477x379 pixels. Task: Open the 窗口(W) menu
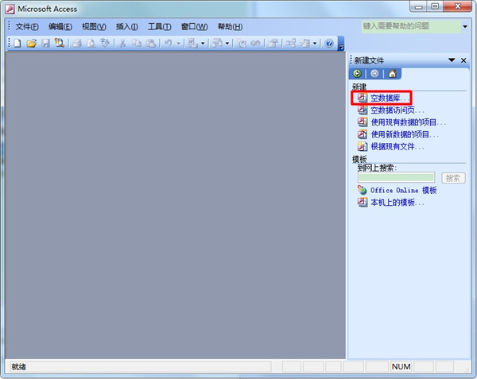pyautogui.click(x=195, y=27)
